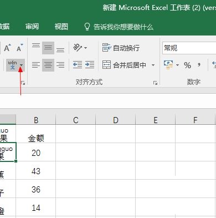
Task: Toggle center horizontal alignment
Action: pos(48,65)
